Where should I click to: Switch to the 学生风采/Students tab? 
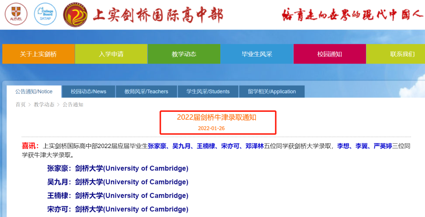(x=208, y=91)
